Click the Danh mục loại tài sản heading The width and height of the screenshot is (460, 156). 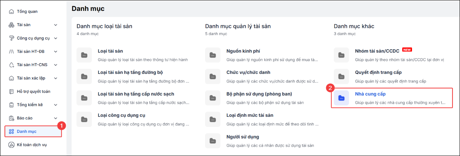pos(104,26)
